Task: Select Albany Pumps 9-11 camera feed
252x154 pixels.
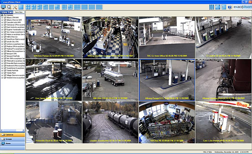Action: coord(167,80)
